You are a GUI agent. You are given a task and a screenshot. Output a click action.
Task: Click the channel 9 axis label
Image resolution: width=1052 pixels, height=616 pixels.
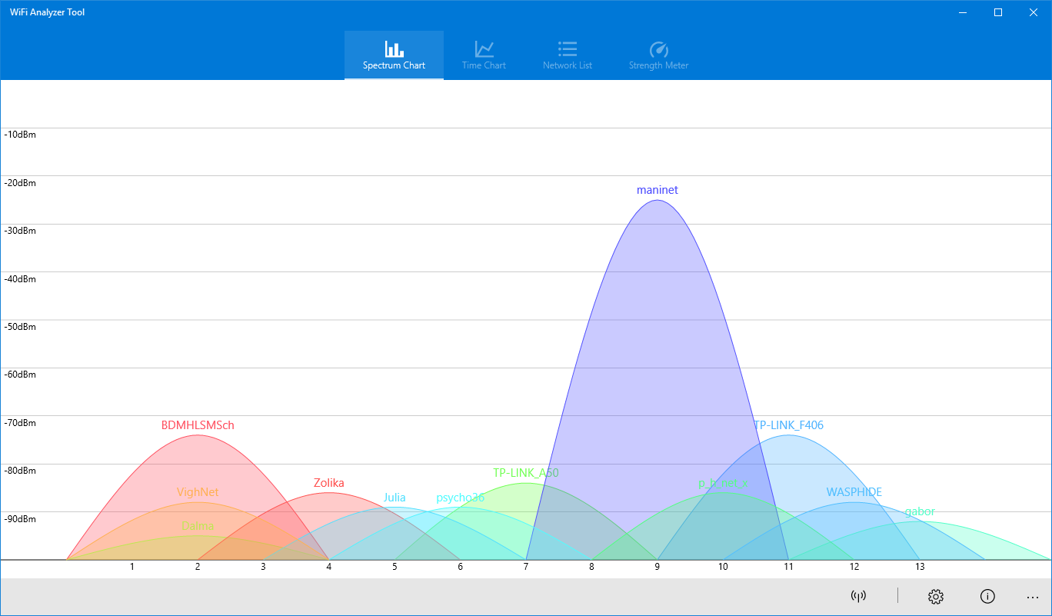pos(657,566)
